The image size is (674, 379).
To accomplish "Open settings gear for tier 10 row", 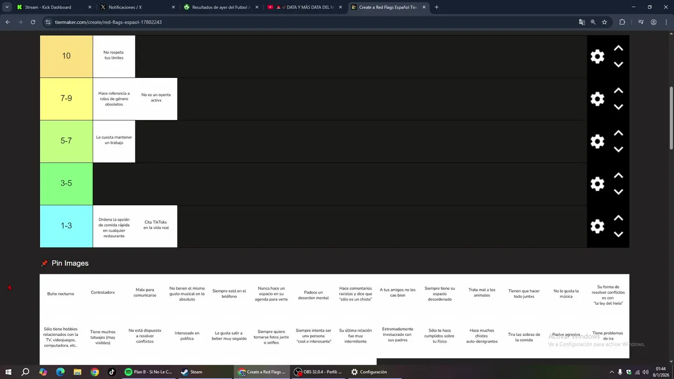I will click(x=597, y=57).
